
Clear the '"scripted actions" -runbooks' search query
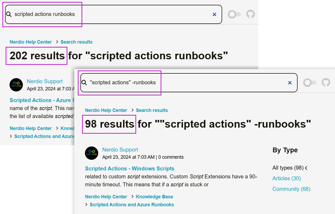point(290,83)
